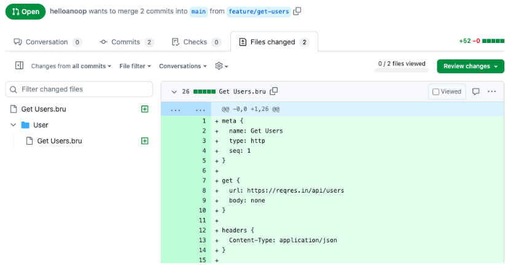Switch to the Conversation tab

47,42
